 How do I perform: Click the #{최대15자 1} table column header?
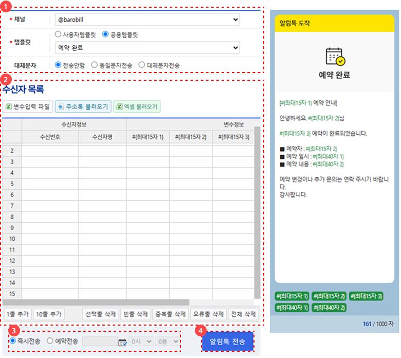(148, 137)
